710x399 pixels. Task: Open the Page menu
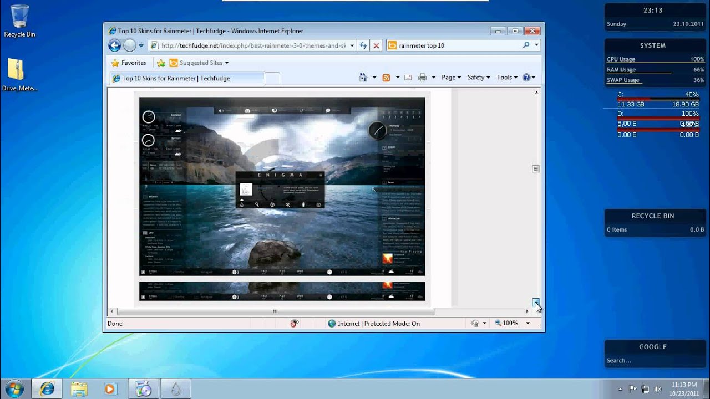point(451,78)
